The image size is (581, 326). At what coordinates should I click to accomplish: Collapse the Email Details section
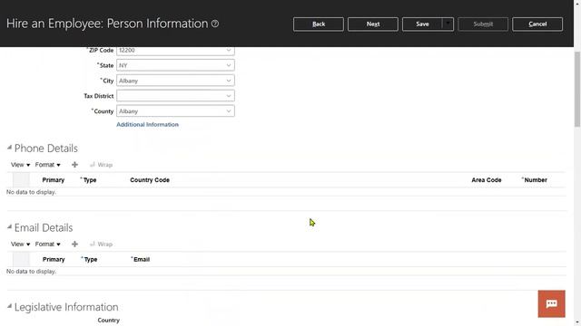coord(10,227)
